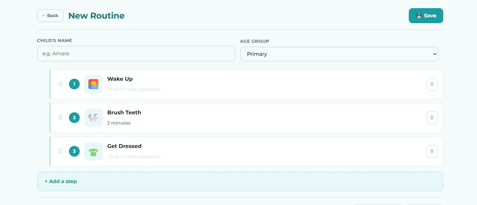477x205 pixels.
Task: Click the note field under Wake Up
Action: [x=134, y=89]
